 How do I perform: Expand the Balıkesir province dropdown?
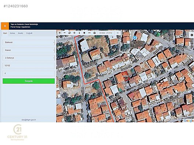pos(29,42)
